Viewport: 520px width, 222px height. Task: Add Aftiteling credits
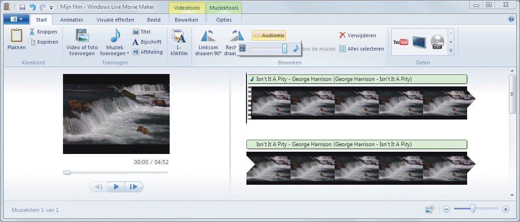[147, 51]
